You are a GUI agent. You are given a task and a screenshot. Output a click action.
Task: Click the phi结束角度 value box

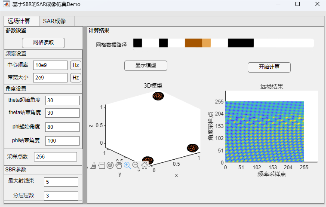[62, 140]
